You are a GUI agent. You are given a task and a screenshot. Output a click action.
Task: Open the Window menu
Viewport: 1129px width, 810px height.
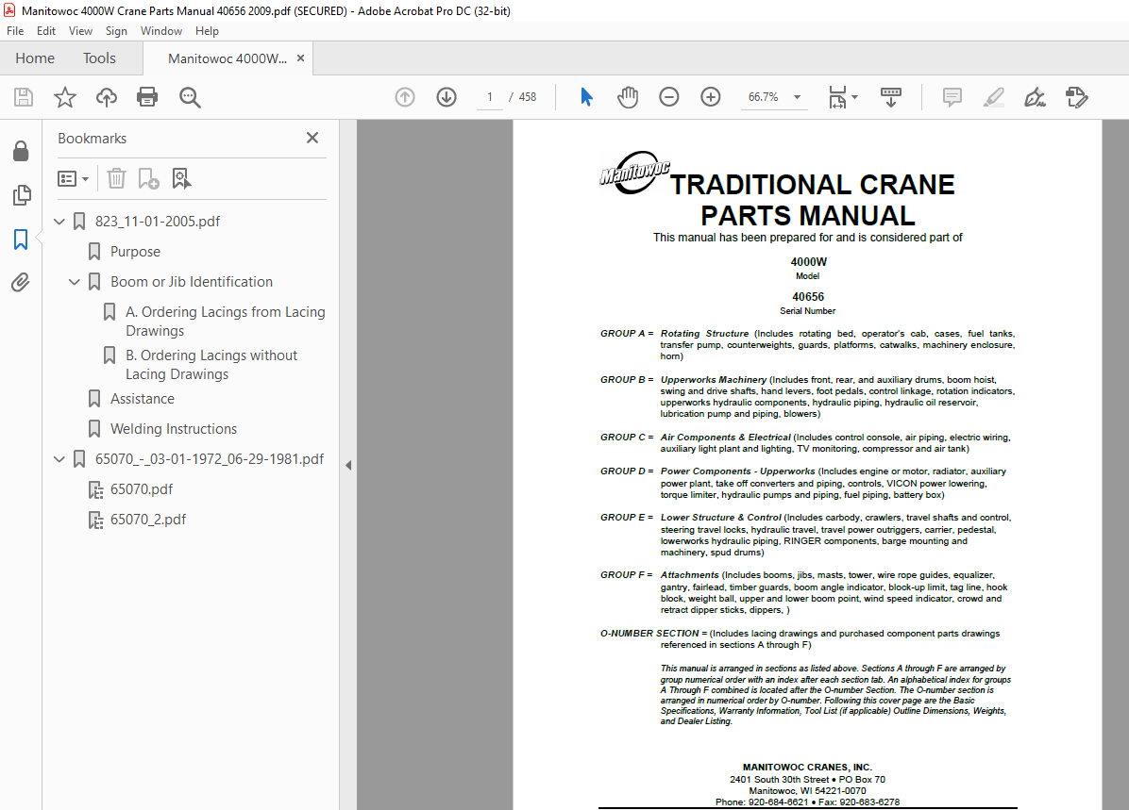click(x=161, y=31)
